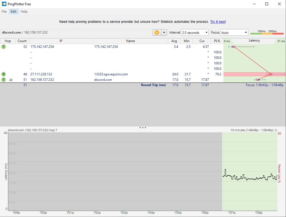The image size is (286, 217).
Task: Select IP 175.142.147.254 in IP column
Action: click(42, 46)
